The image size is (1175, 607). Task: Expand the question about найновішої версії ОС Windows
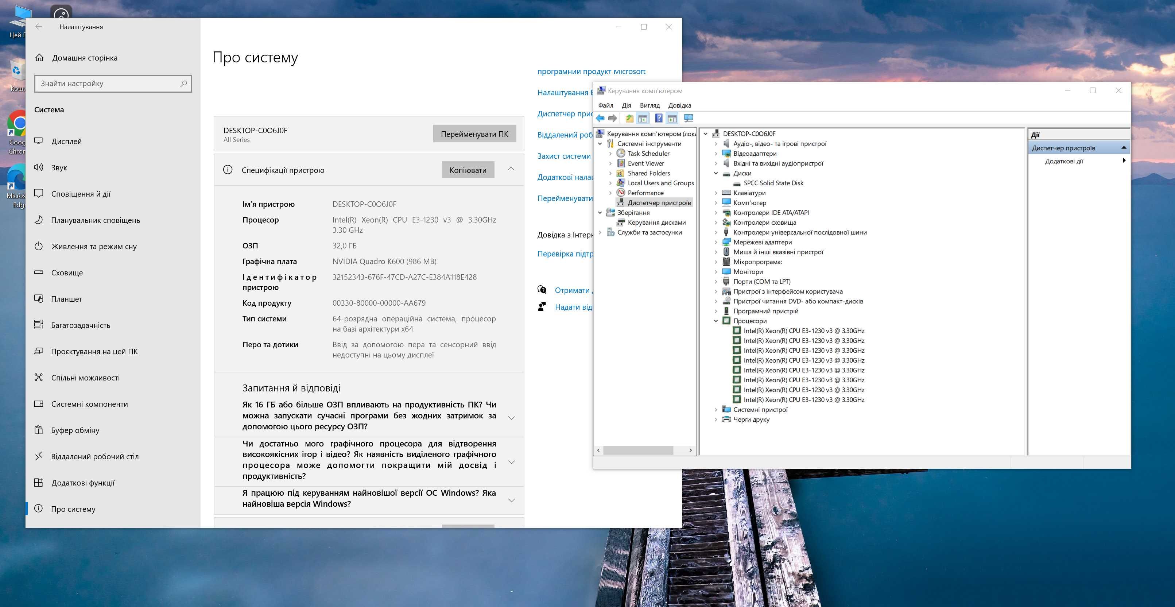[511, 500]
